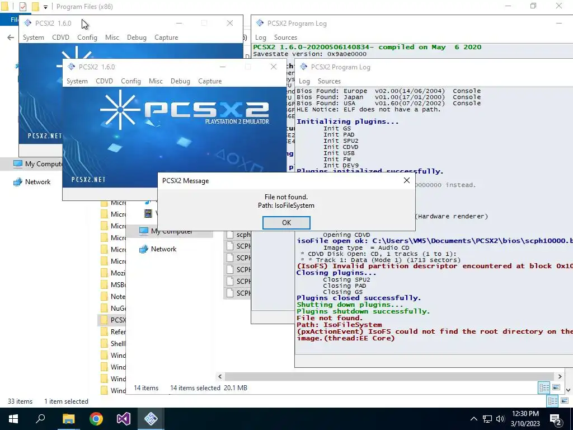Click PCSX2 taskbar icon
The image size is (573, 430).
click(x=151, y=419)
